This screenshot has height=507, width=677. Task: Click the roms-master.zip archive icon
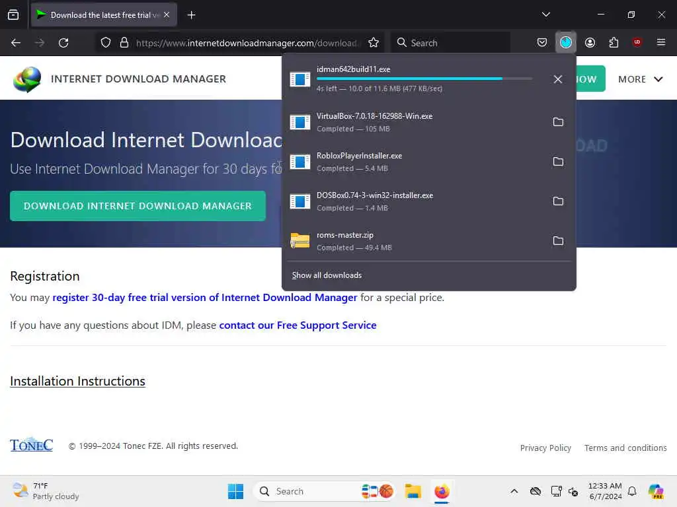(x=300, y=240)
